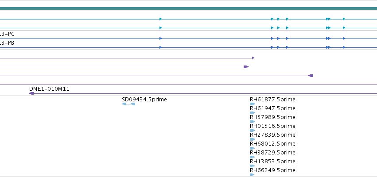Click the RH13853.5prime label
The height and width of the screenshot is (177, 377).
click(272, 162)
